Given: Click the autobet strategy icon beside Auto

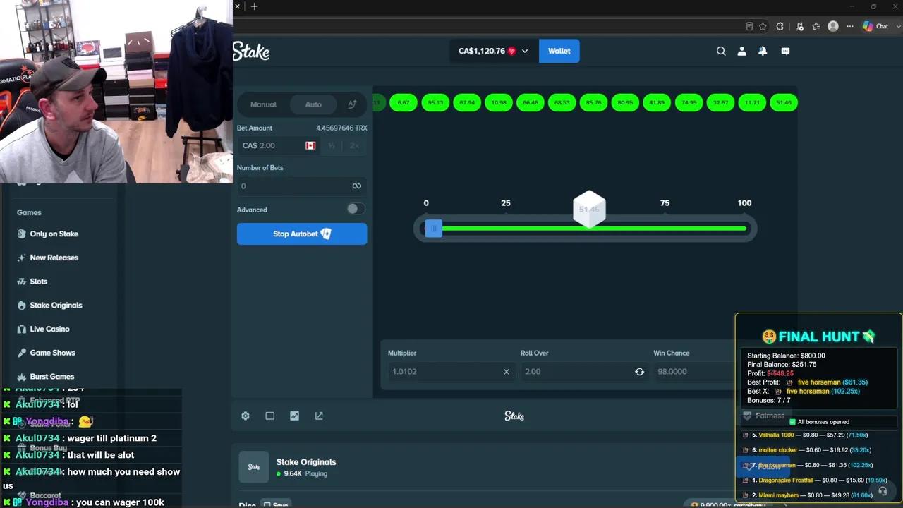Looking at the screenshot, I should (x=352, y=104).
